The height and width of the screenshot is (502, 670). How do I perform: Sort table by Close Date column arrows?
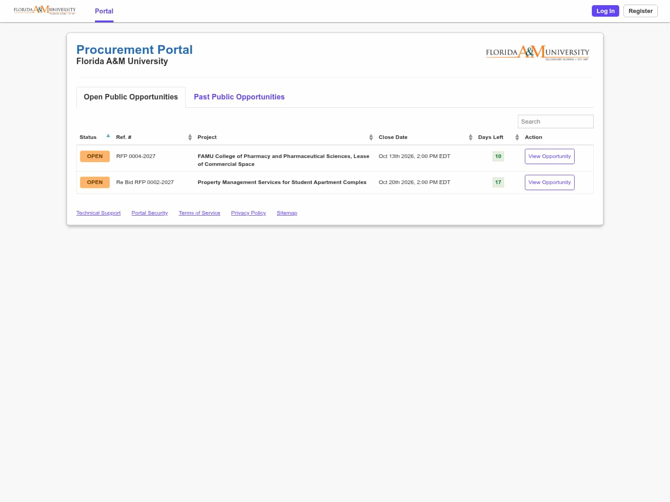click(x=470, y=137)
